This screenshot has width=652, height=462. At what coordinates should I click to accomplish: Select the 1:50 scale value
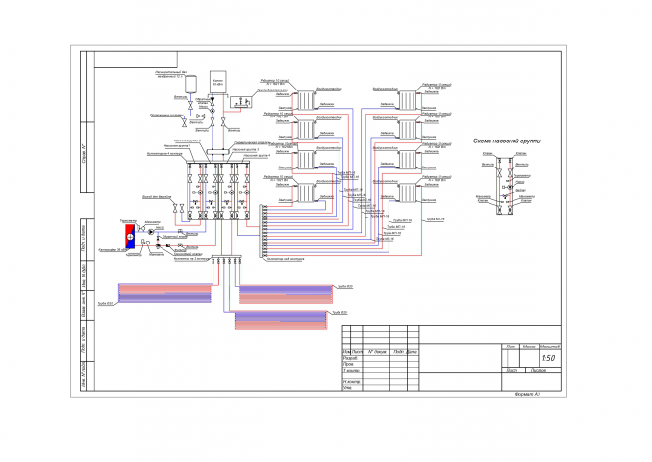coord(549,358)
